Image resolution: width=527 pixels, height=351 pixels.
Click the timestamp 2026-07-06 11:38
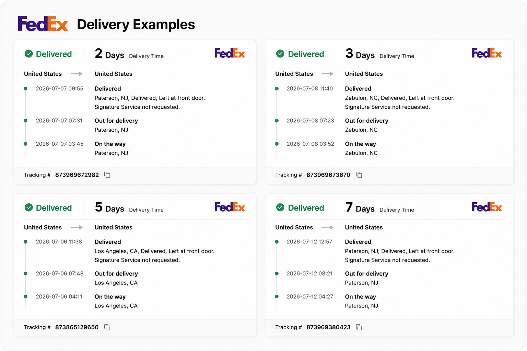coord(59,242)
